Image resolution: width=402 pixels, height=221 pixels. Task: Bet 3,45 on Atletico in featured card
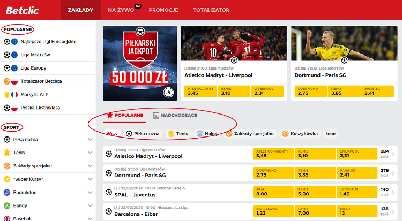pos(200,91)
